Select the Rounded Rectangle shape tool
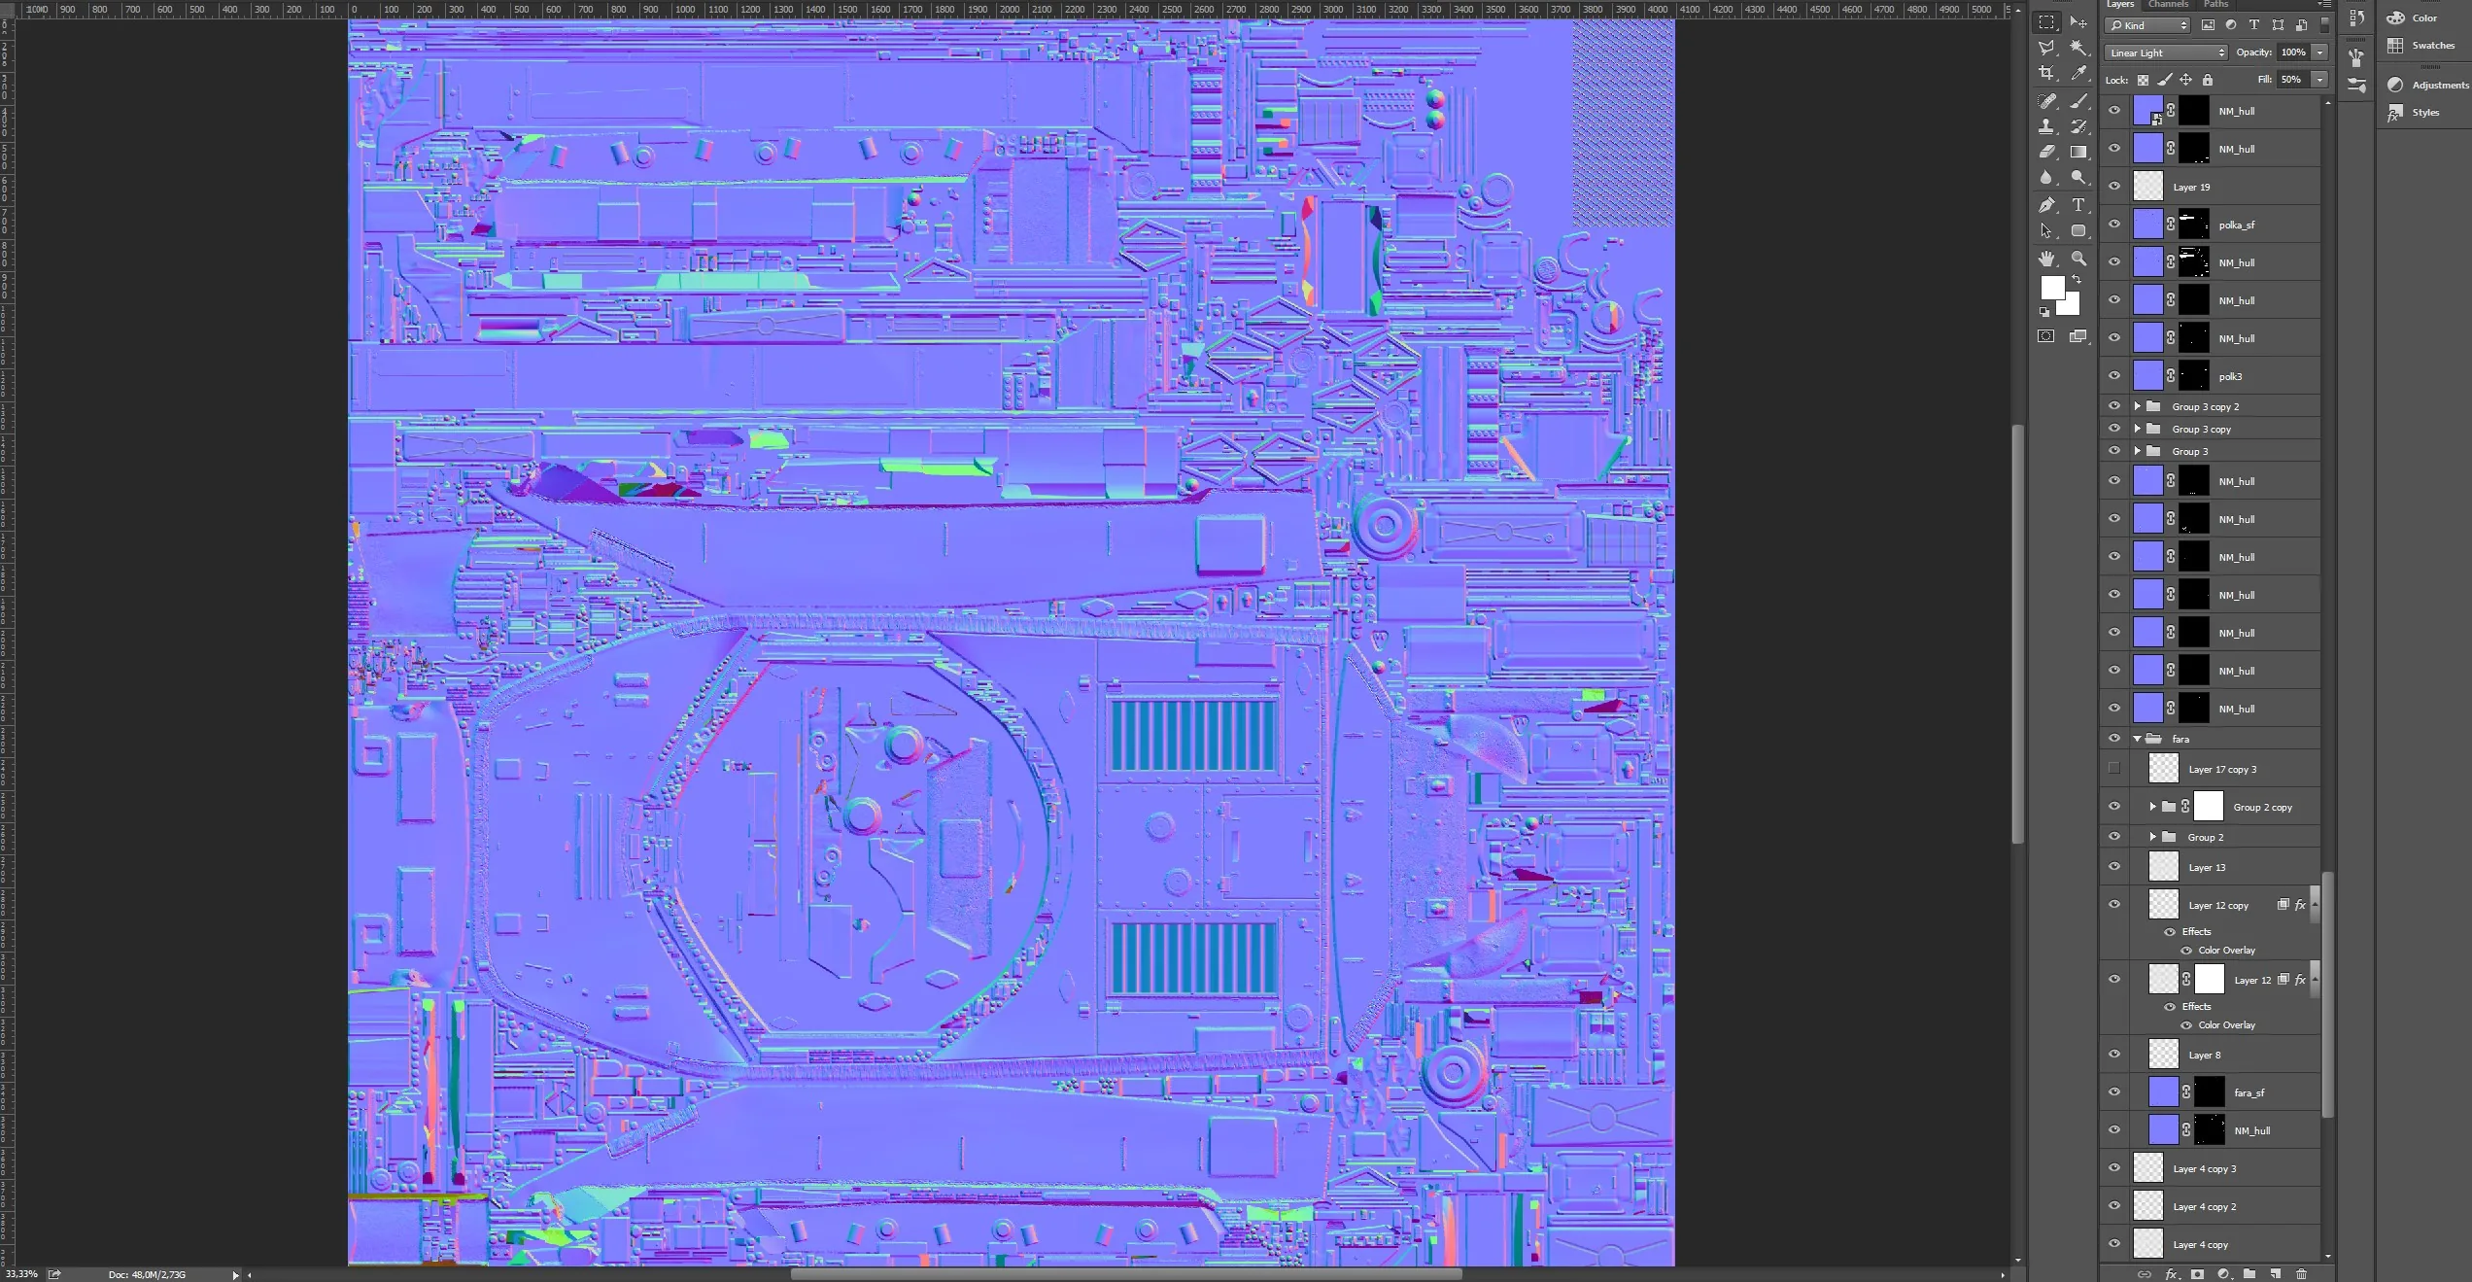 [2078, 230]
